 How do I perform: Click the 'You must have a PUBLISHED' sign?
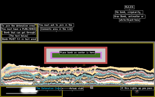click(x=18, y=29)
